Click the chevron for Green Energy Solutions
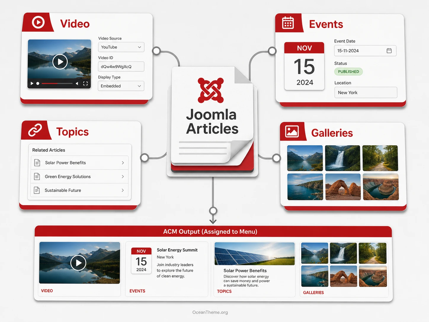The width and height of the screenshot is (429, 322). (123, 176)
